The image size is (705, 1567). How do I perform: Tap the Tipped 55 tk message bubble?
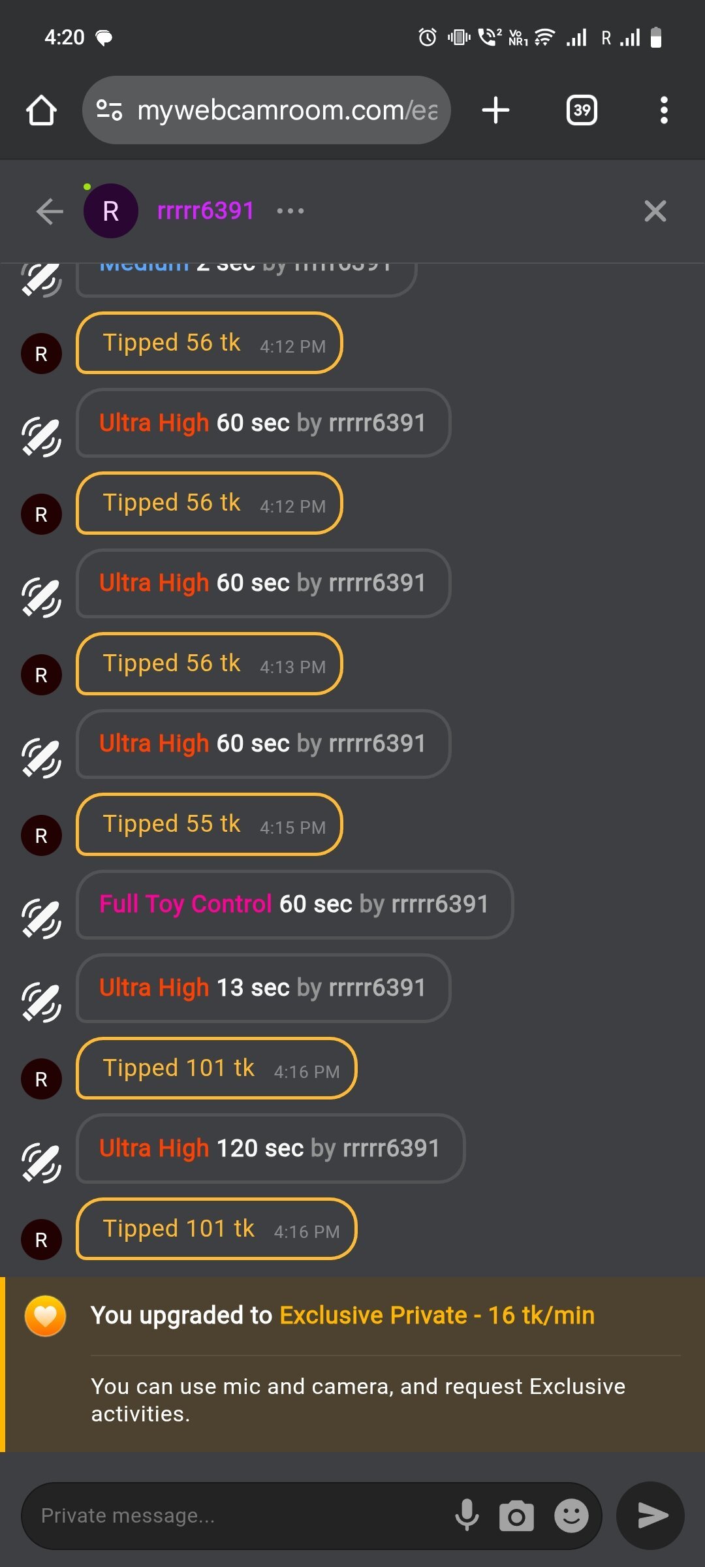pos(209,825)
